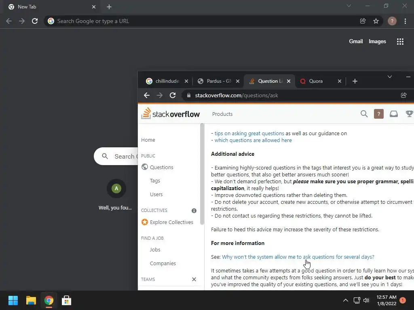414x310 pixels.
Task: Open 'Why won't the system allow me' link
Action: [298, 257]
